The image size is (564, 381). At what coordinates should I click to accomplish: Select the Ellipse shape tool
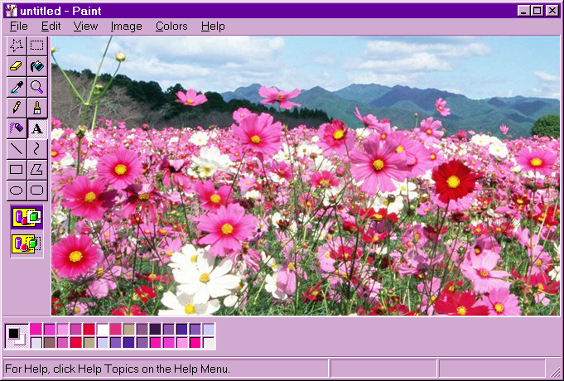coord(17,190)
